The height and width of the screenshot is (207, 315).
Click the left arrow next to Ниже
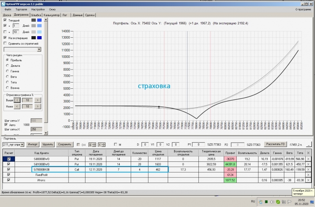tap(17, 106)
